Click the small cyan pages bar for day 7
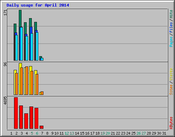Image resolution: width=175 pixels, height=137 pixels. tap(42, 59)
